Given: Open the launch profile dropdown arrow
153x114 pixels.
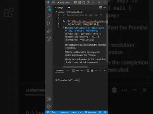Looking at the screenshot, I should [x=84, y=71].
